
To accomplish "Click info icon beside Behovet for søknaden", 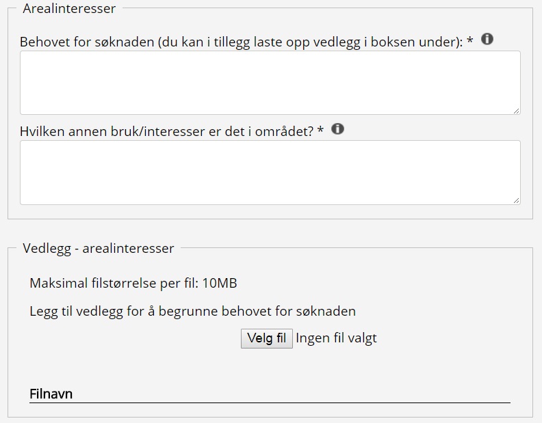I will coord(487,40).
